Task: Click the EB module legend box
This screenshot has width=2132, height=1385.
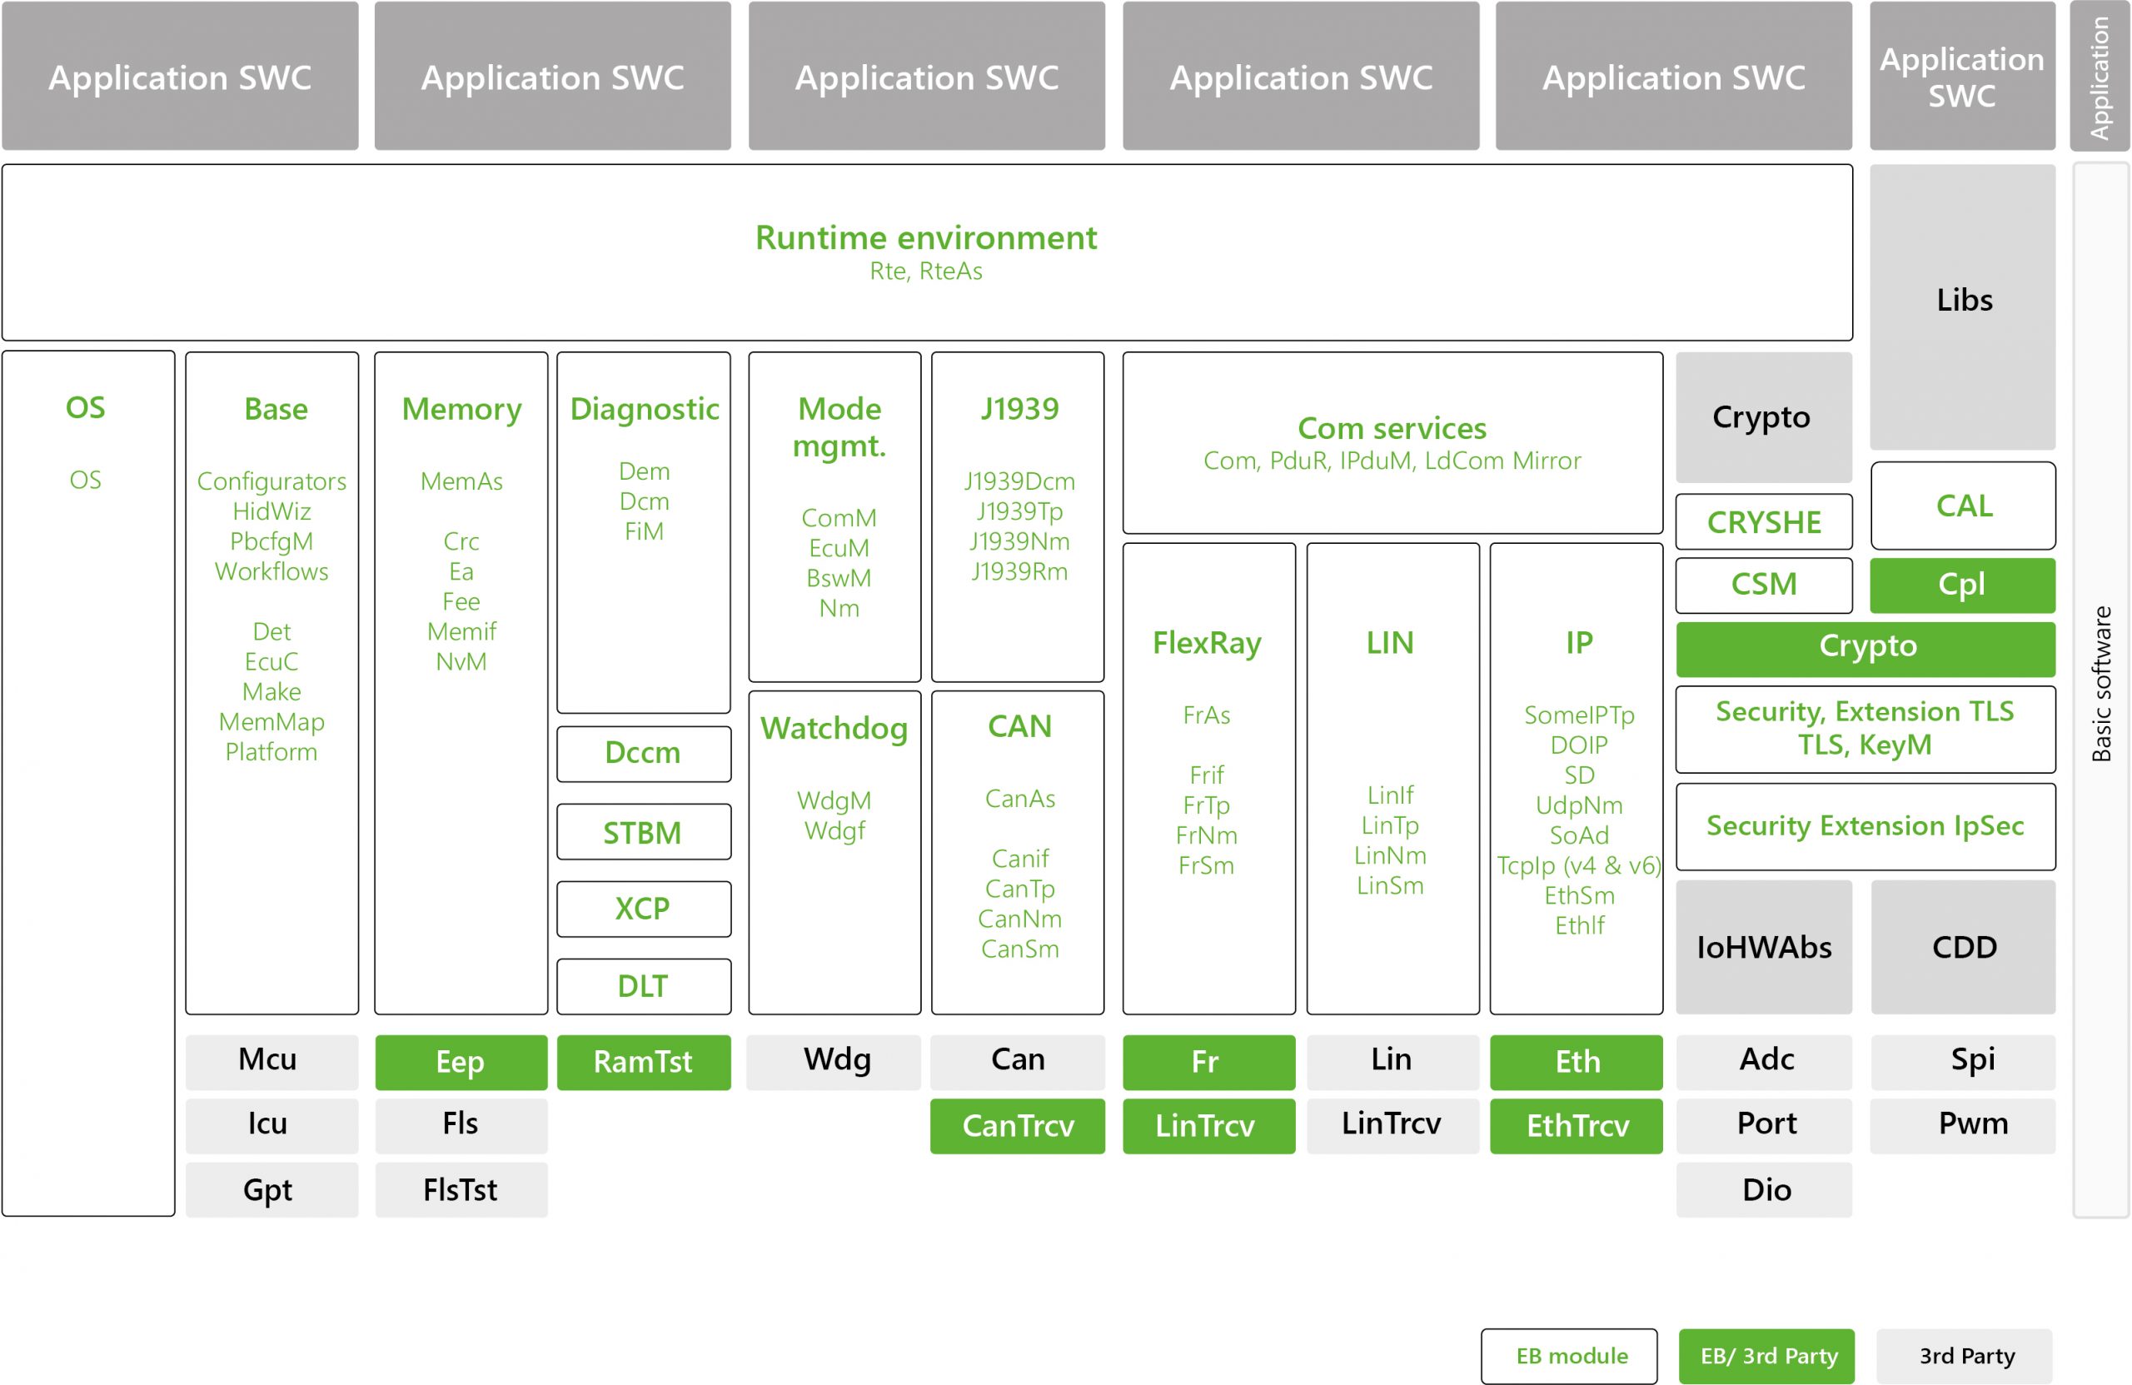Action: tap(1568, 1357)
